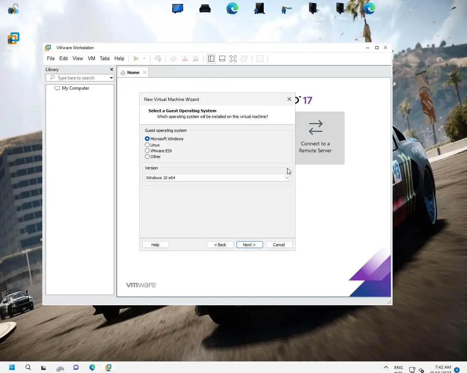This screenshot has width=467, height=373.
Task: Open the Edit menu
Action: click(x=63, y=59)
